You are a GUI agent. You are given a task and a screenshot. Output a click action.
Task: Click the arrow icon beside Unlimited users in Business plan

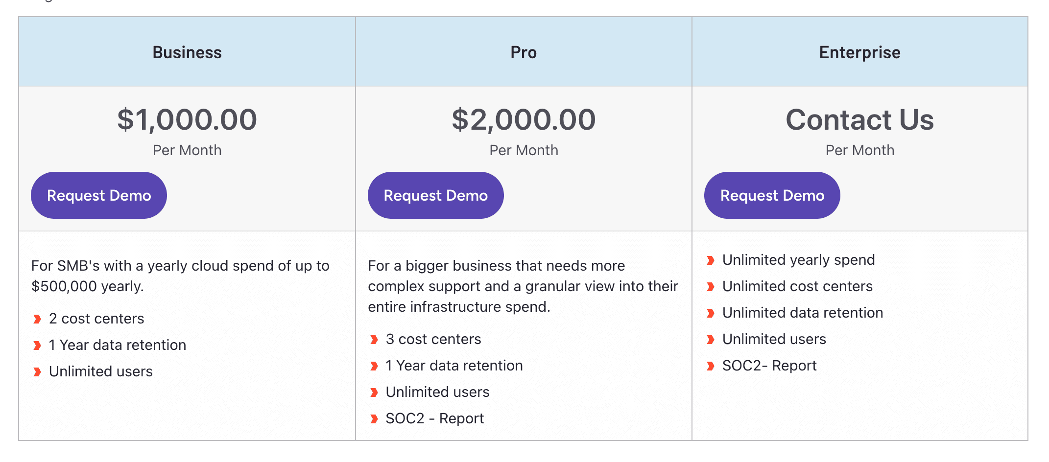pos(37,371)
